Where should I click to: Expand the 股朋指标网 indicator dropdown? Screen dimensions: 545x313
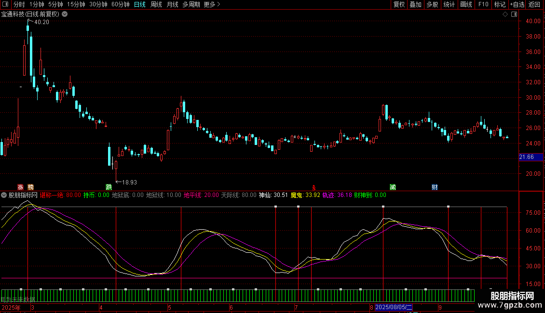pyautogui.click(x=4, y=195)
